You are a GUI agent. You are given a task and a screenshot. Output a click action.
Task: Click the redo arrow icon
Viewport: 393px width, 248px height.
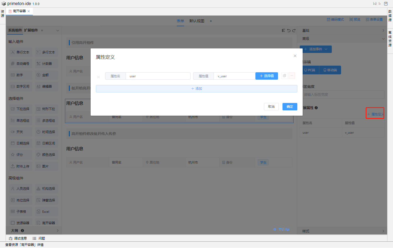tap(294, 30)
